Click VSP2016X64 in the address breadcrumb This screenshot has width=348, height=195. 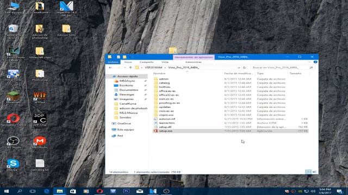(153, 67)
